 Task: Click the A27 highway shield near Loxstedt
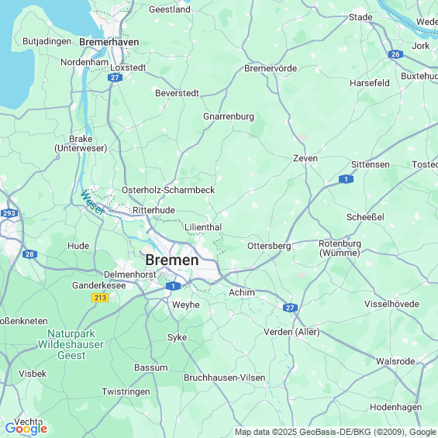click(115, 78)
